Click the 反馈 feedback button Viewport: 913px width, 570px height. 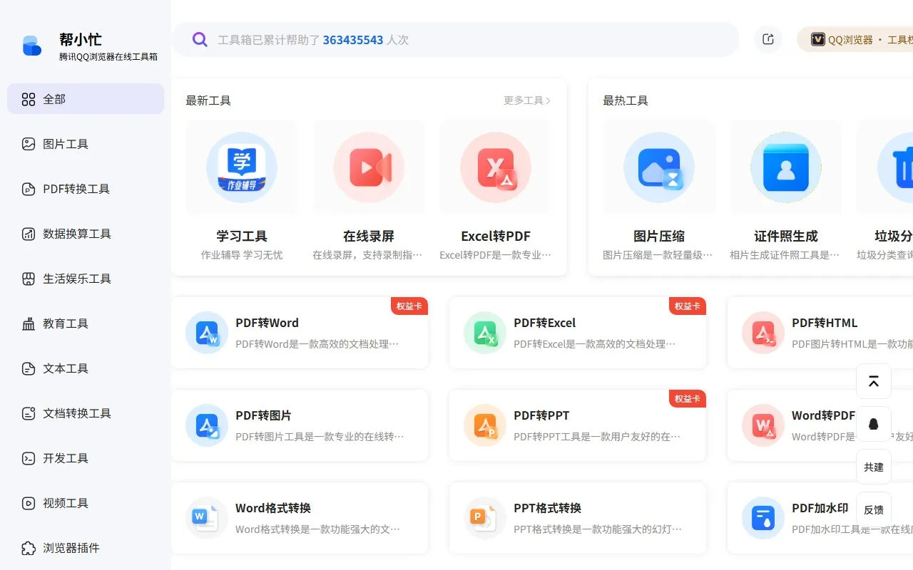(874, 509)
